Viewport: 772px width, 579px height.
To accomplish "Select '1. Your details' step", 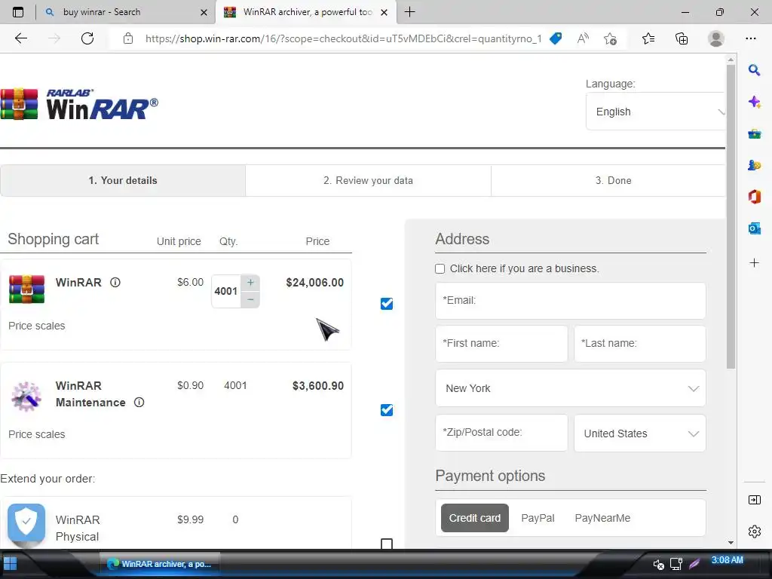I will [x=123, y=181].
